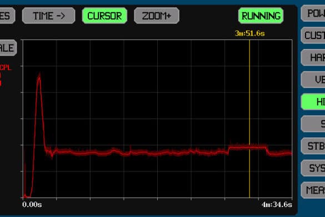Open the HAR tab on the right sidebar
The width and height of the screenshot is (325, 217).
point(313,57)
